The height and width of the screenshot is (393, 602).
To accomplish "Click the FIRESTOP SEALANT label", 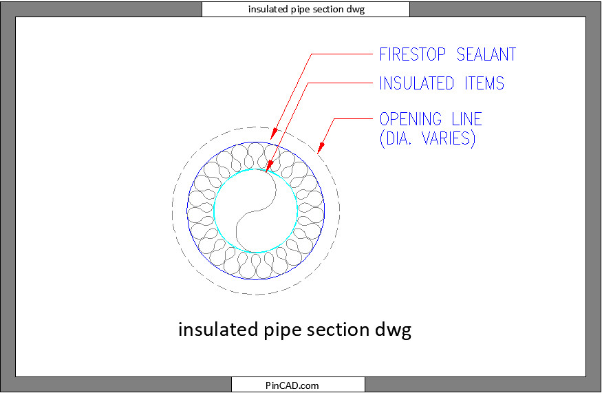I will [448, 54].
